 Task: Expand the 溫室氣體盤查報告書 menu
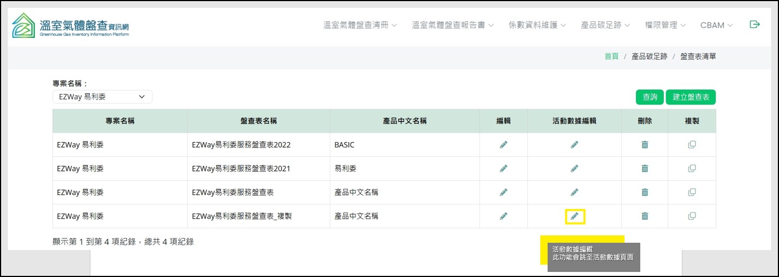[453, 25]
